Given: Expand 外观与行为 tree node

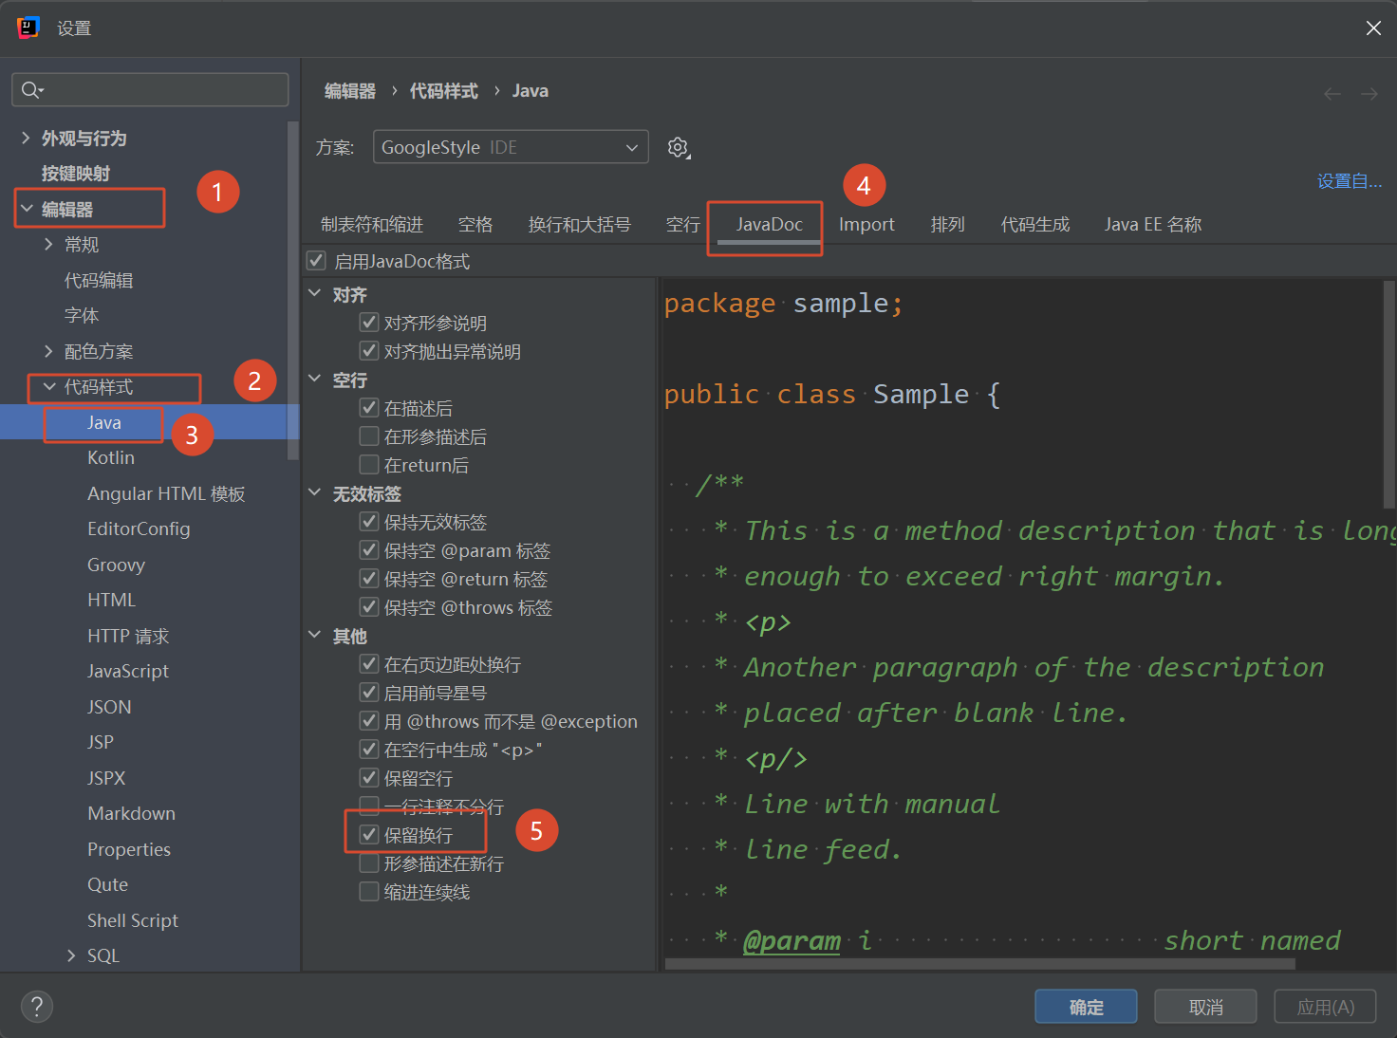Looking at the screenshot, I should click(x=26, y=138).
